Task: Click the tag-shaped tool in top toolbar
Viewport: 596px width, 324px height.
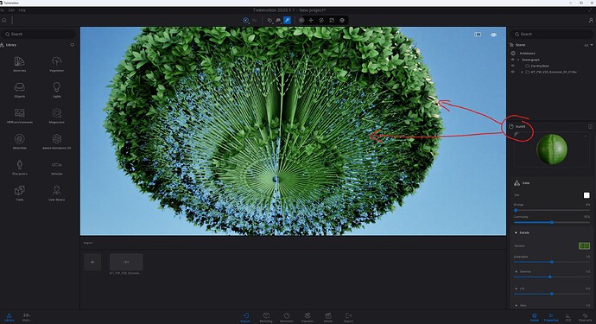Action: 269,20
